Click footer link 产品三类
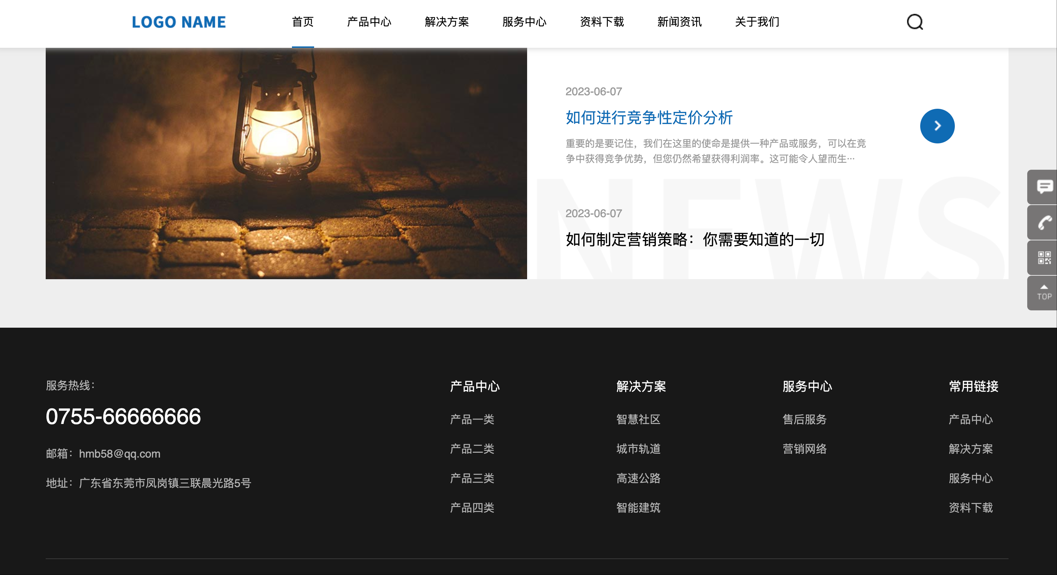Screen dimensions: 1057x575 coord(472,479)
